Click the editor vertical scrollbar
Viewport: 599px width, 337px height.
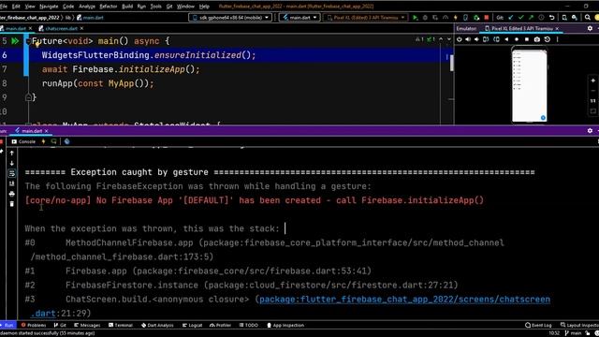pyautogui.click(x=451, y=63)
